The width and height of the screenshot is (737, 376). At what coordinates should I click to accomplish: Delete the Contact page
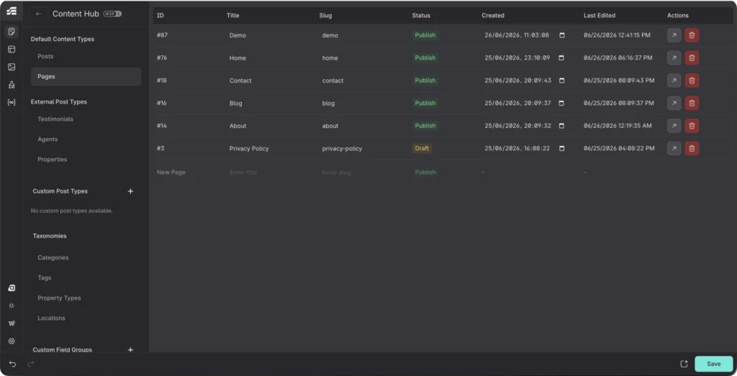coord(692,81)
